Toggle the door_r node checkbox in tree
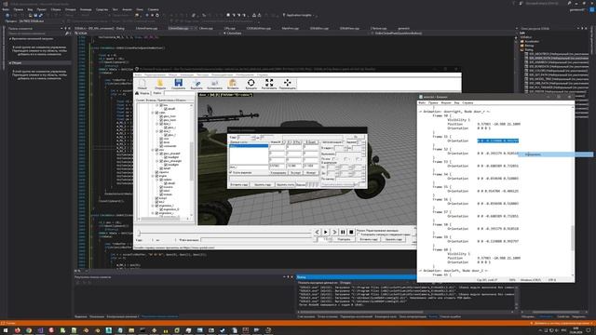 161,124
